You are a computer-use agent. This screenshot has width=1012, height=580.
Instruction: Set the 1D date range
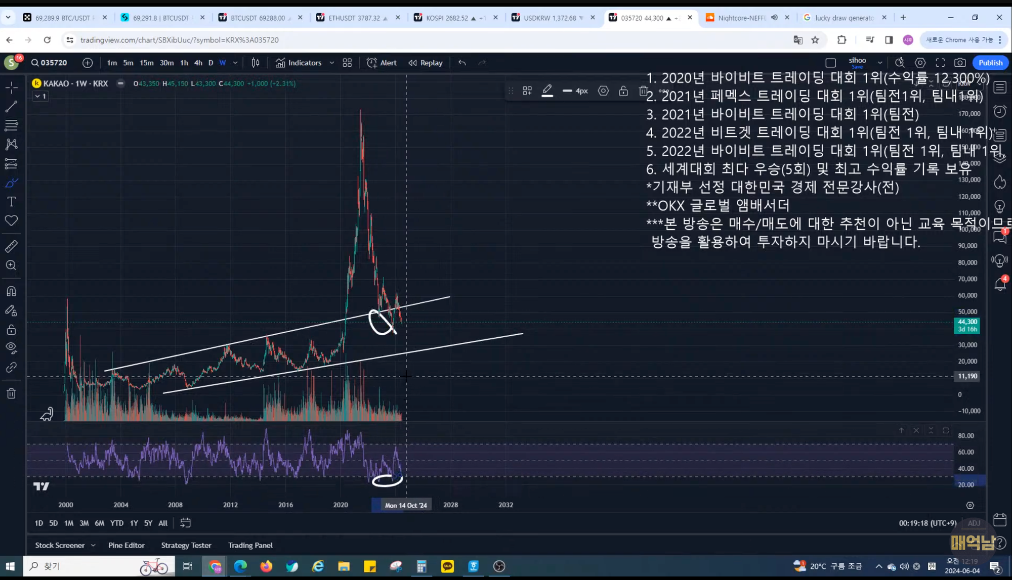(x=39, y=523)
